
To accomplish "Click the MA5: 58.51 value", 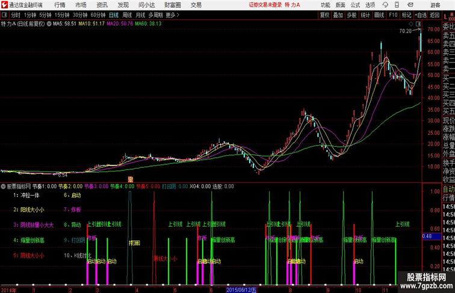I will click(64, 24).
